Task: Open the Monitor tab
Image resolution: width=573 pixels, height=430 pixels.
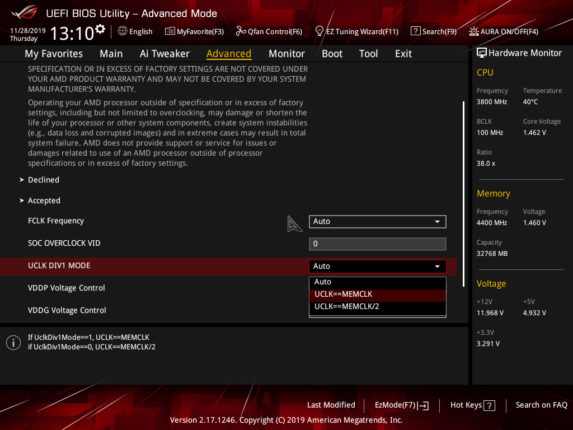Action: [286, 53]
